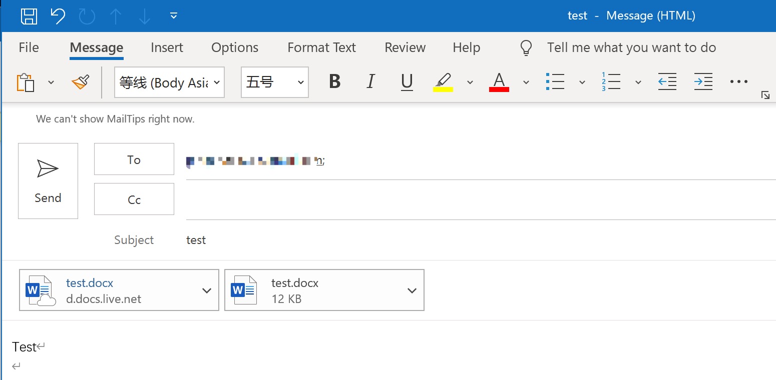
Task: Select the 12 KB test.docx attachment
Action: click(324, 290)
